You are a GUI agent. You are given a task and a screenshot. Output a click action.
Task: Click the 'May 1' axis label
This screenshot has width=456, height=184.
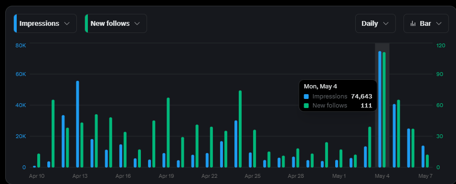coord(339,176)
